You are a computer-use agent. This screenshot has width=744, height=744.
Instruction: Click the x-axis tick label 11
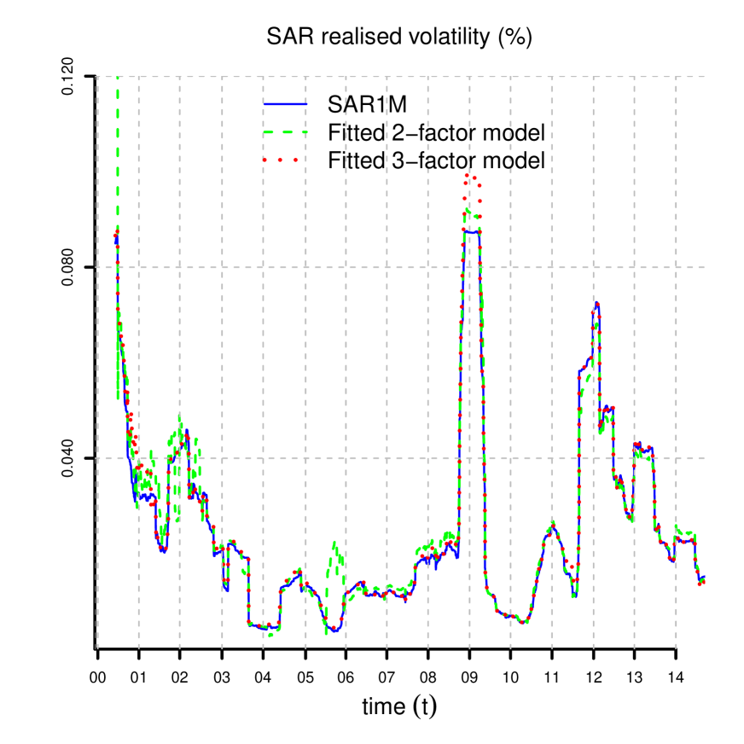pos(552,677)
